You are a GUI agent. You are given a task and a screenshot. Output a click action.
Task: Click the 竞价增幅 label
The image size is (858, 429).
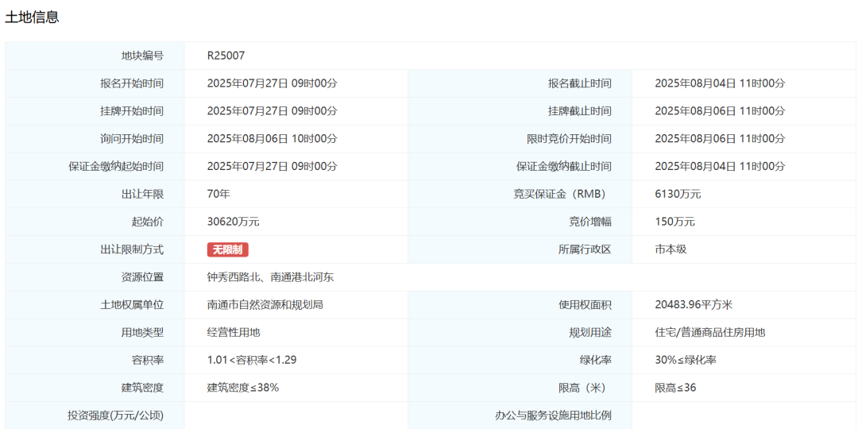589,222
